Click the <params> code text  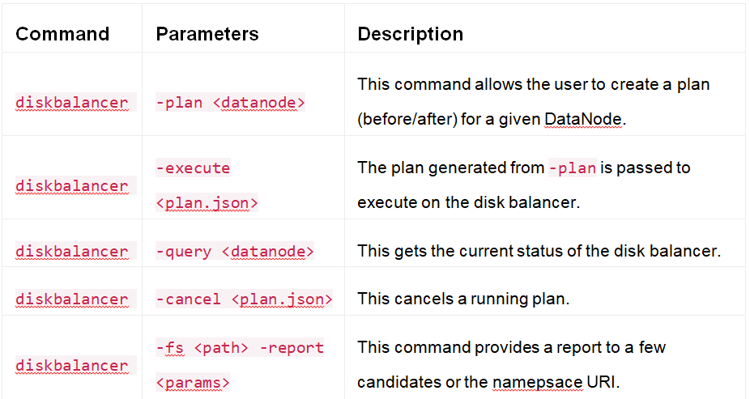193,381
